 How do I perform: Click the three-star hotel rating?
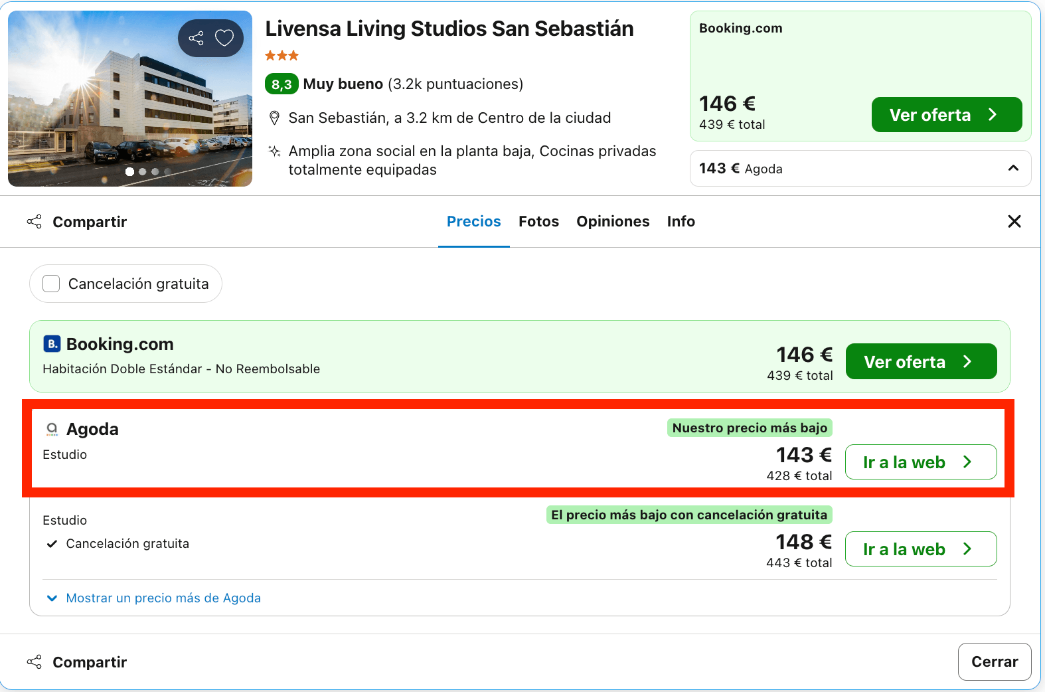[x=282, y=56]
